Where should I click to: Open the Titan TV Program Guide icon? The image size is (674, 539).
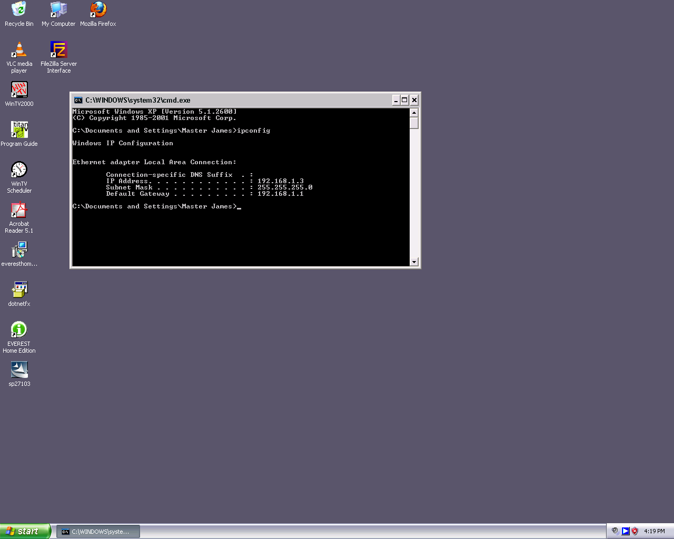point(19,129)
